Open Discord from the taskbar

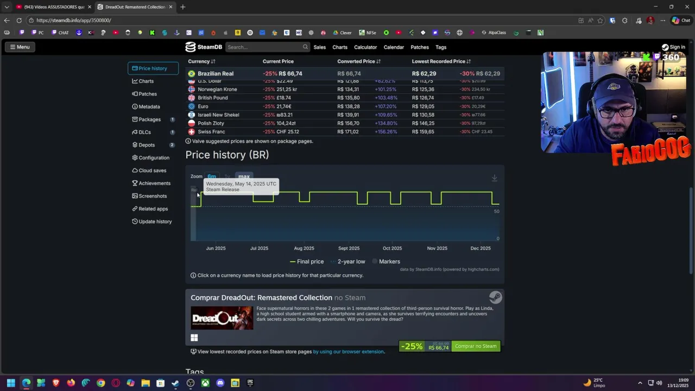[220, 383]
